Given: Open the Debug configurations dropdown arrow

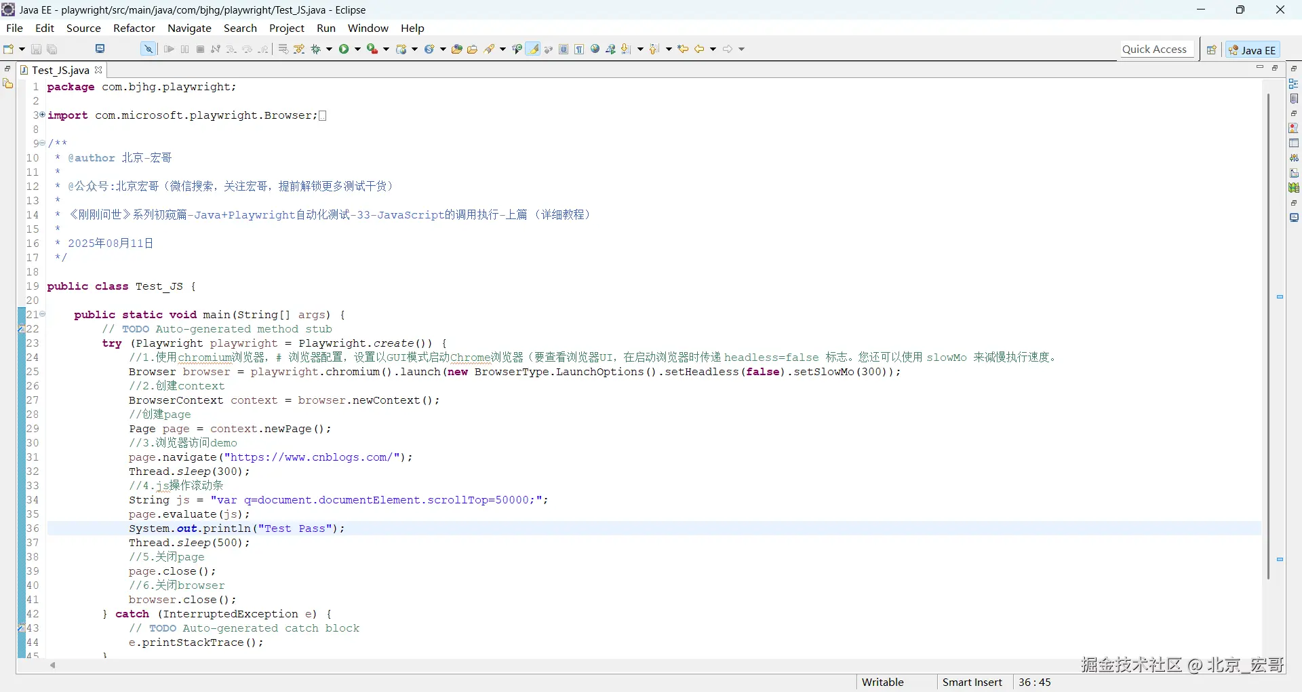Looking at the screenshot, I should pos(330,49).
